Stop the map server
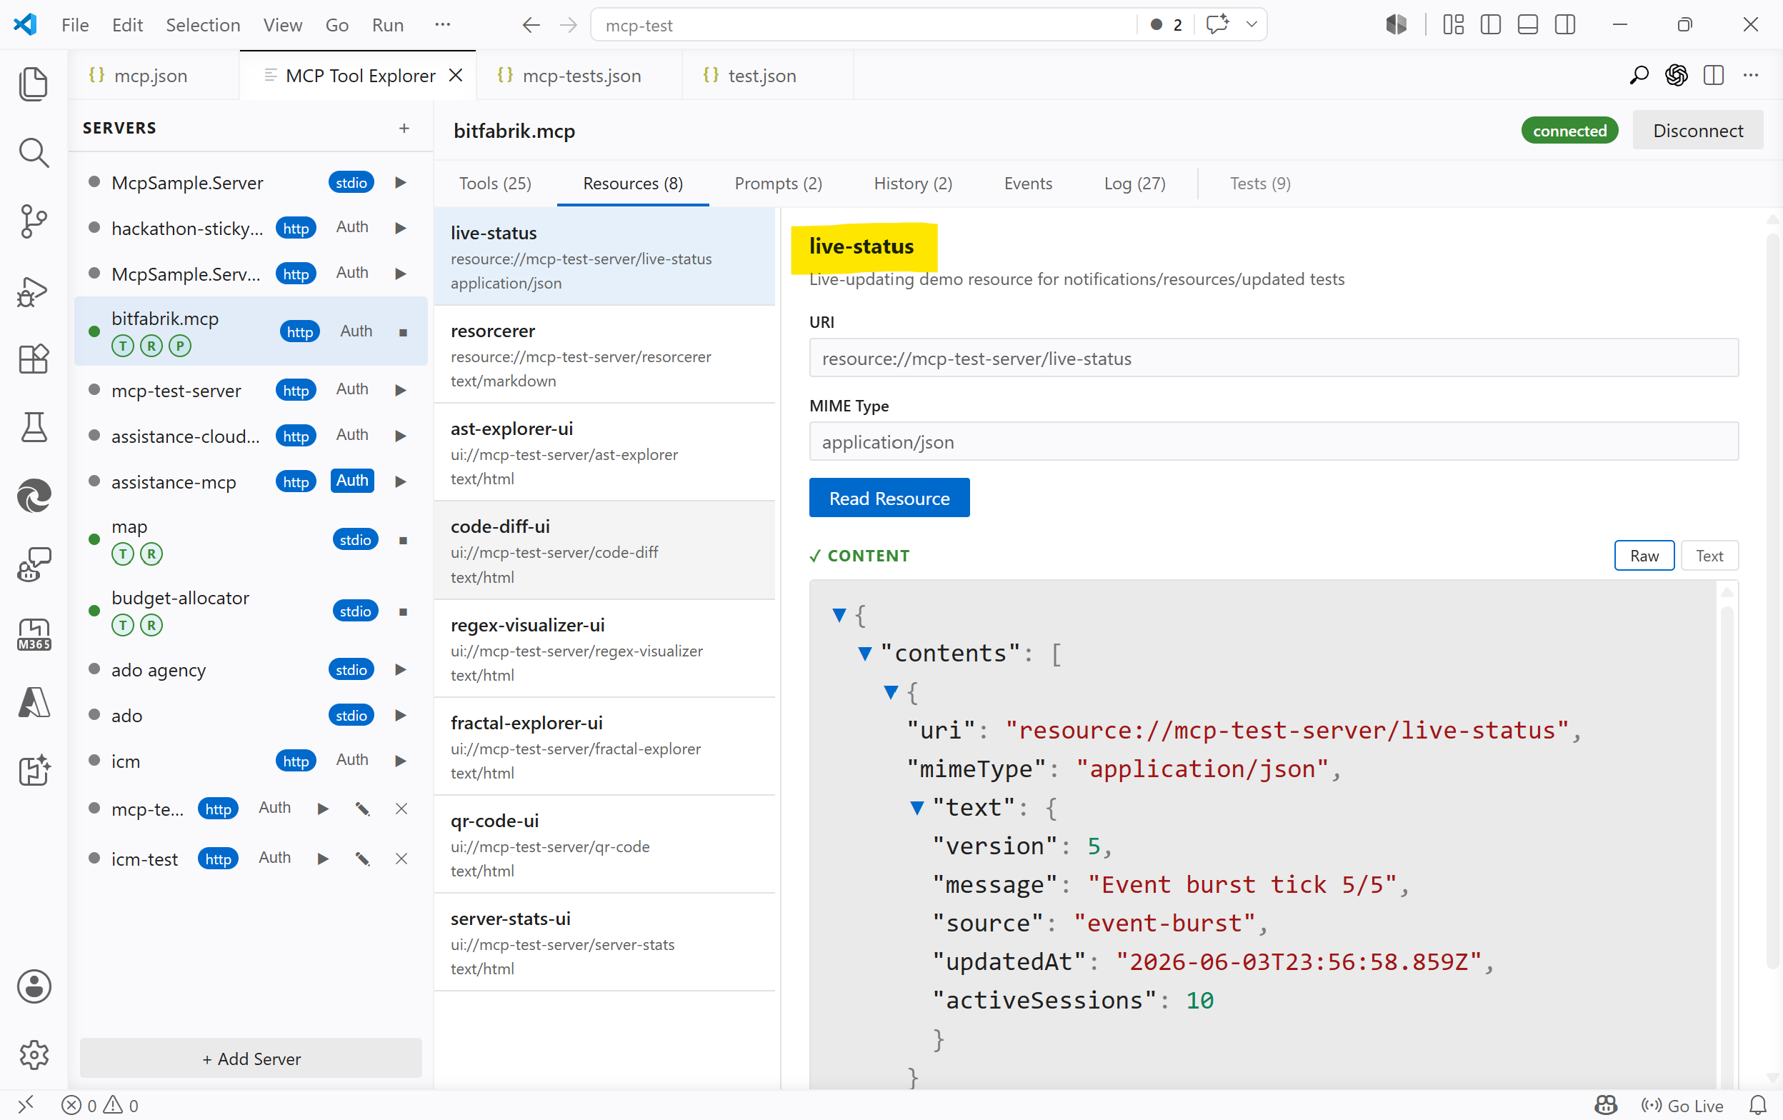The image size is (1783, 1120). coord(404,541)
